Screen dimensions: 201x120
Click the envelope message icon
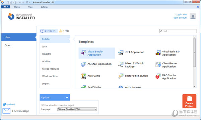(6, 111)
